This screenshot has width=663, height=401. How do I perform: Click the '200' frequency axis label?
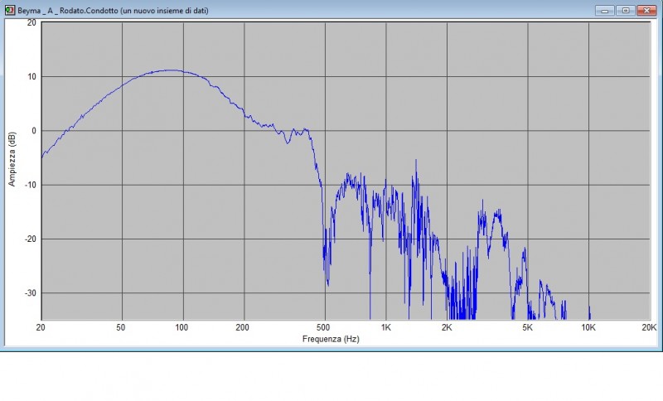click(x=242, y=327)
